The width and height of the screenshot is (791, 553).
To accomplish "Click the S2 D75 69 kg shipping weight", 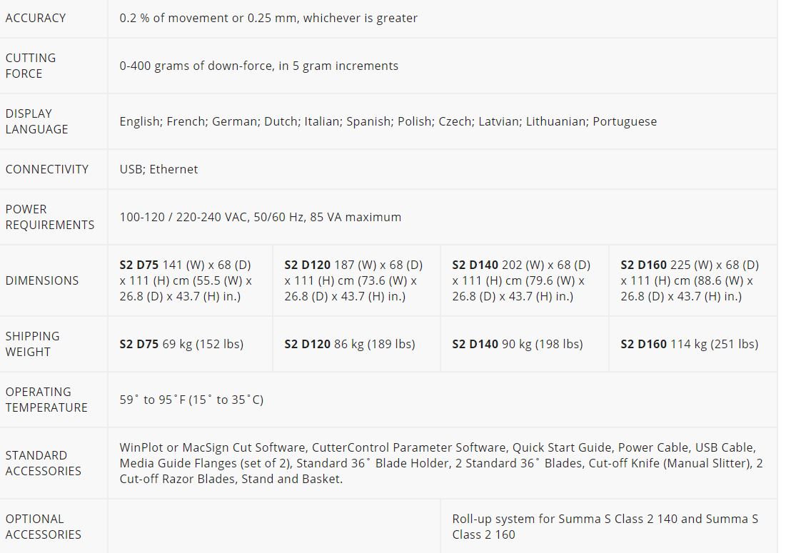I will [x=181, y=345].
